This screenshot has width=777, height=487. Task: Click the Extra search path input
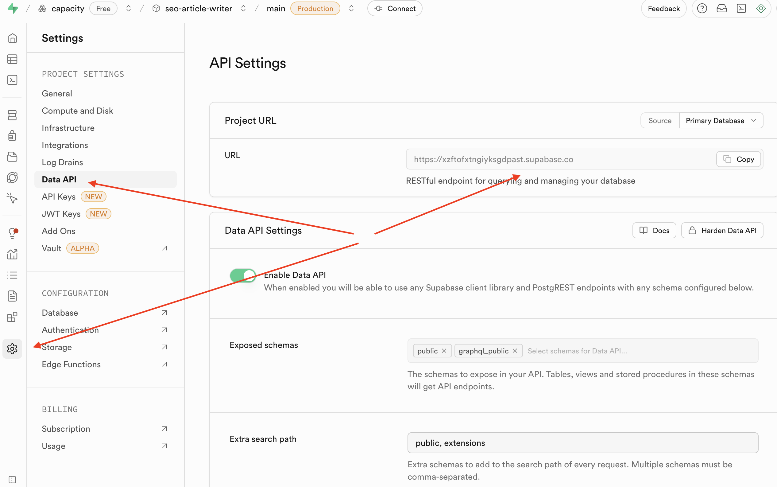click(x=582, y=443)
